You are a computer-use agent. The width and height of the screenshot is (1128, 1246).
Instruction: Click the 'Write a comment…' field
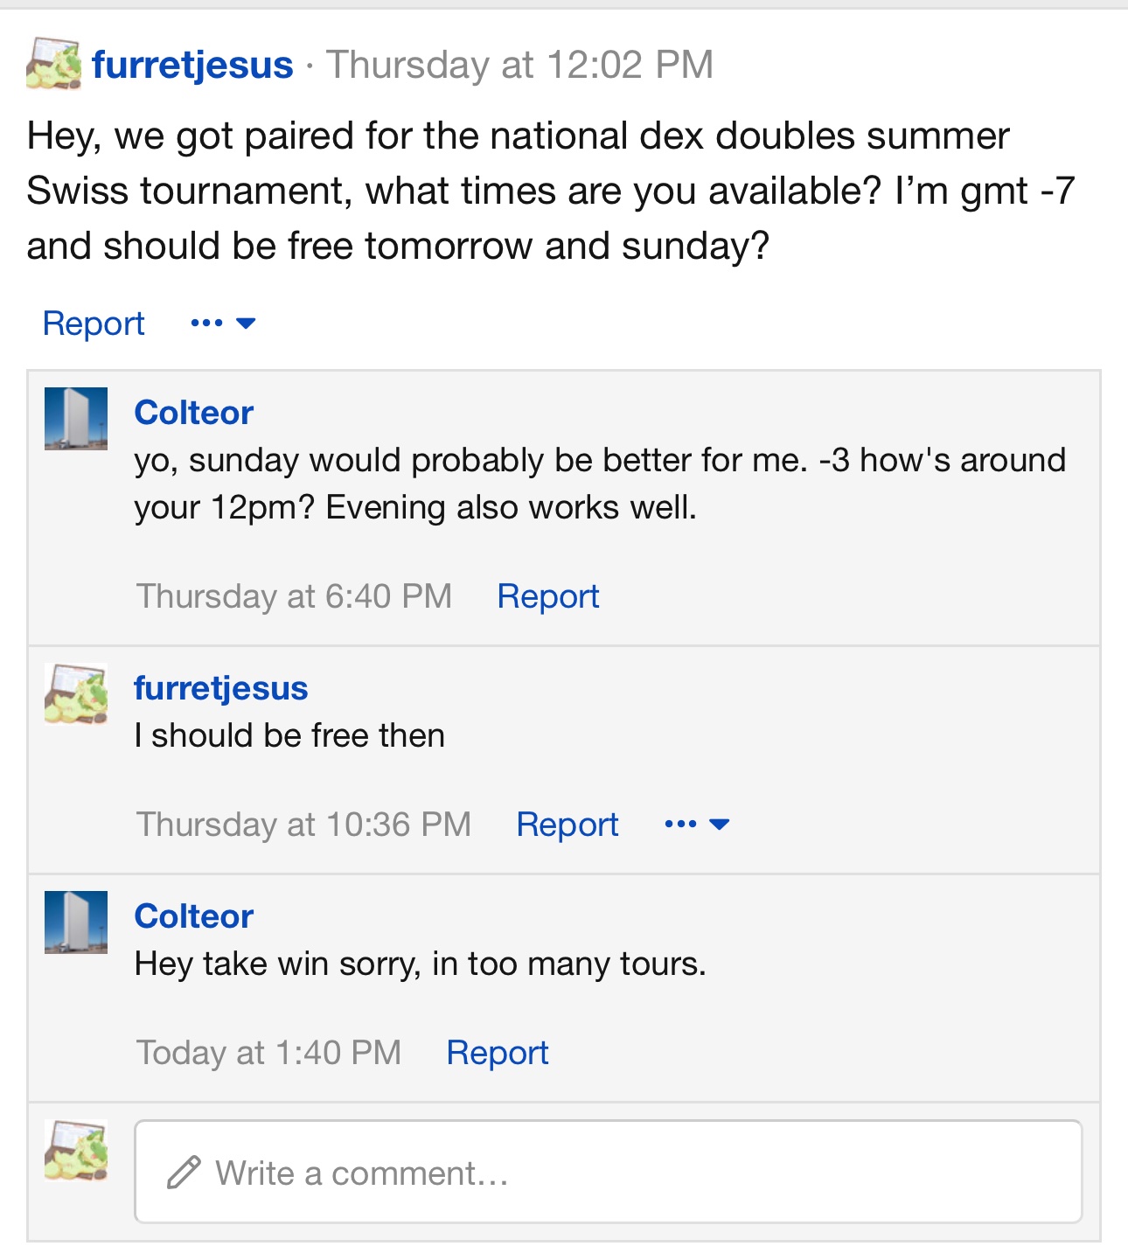tap(609, 1172)
